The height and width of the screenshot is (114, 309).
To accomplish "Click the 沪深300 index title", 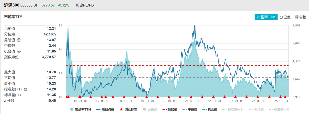I will (12, 5).
